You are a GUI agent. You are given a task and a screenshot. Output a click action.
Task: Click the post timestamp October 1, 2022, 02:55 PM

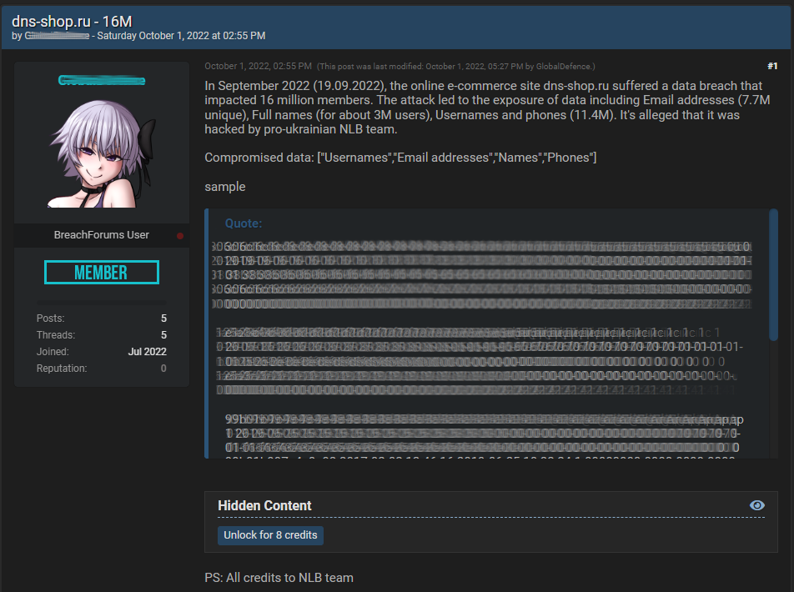tap(258, 66)
